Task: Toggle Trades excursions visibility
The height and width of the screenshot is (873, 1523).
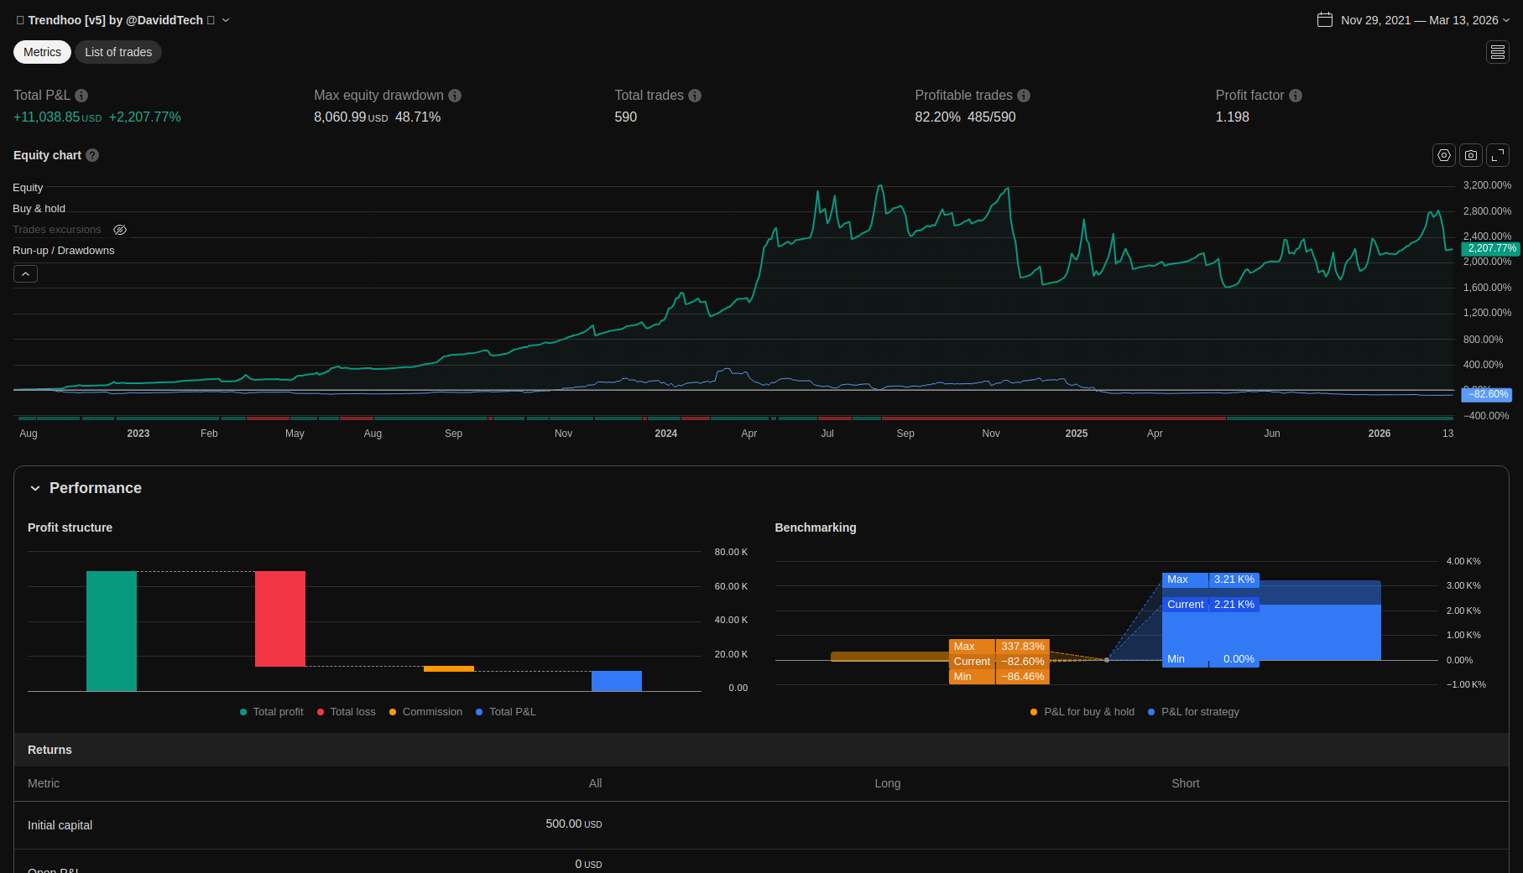Action: (120, 230)
